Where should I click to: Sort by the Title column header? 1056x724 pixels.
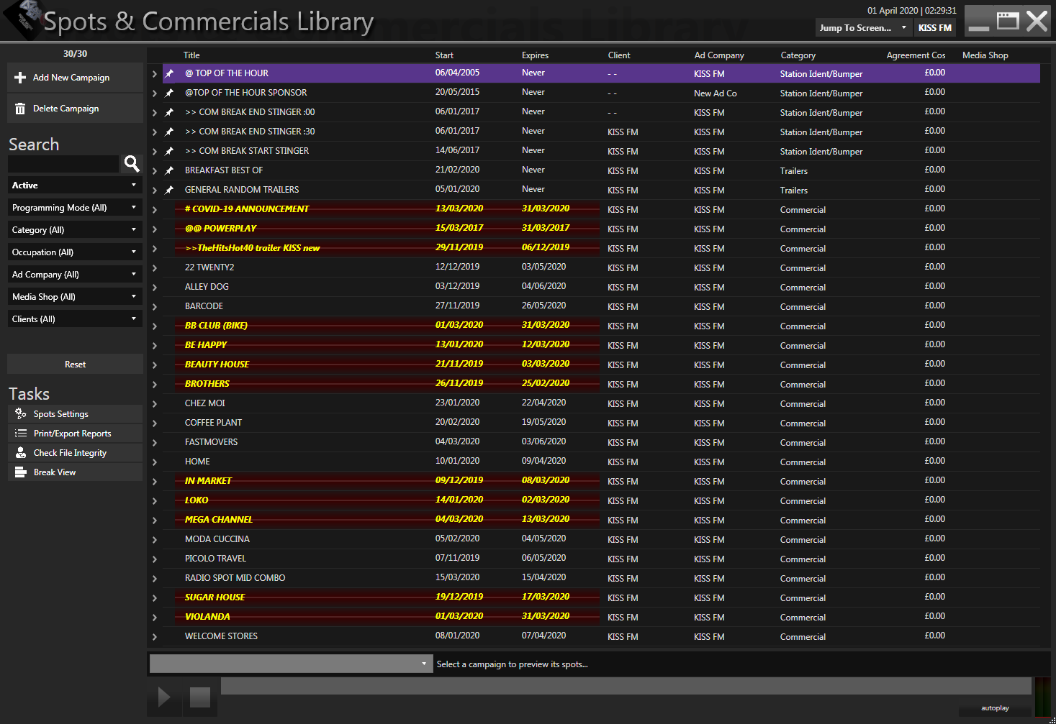click(191, 55)
